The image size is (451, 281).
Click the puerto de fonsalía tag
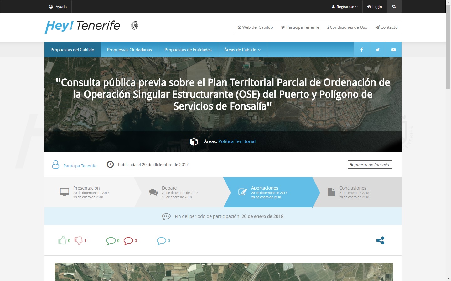pos(370,165)
